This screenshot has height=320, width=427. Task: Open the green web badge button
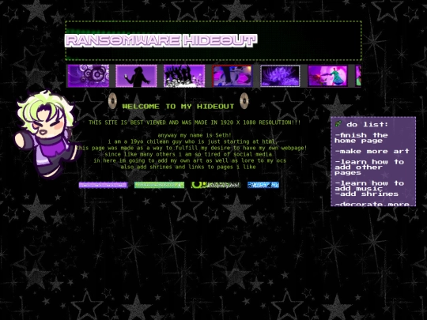159,185
